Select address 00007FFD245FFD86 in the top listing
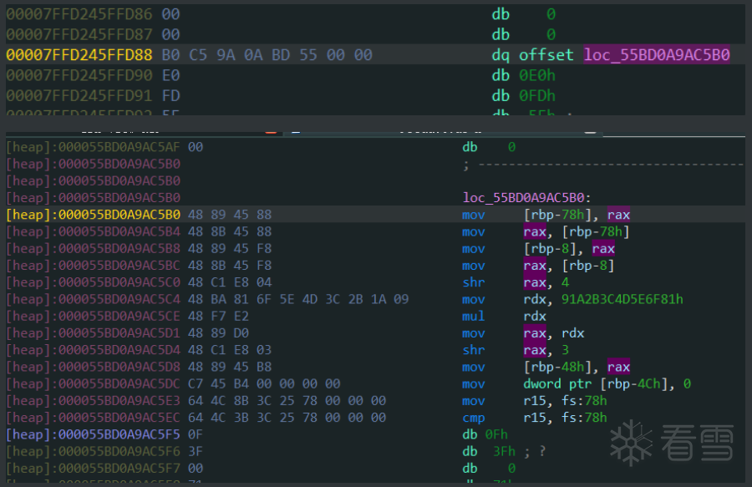 79,14
